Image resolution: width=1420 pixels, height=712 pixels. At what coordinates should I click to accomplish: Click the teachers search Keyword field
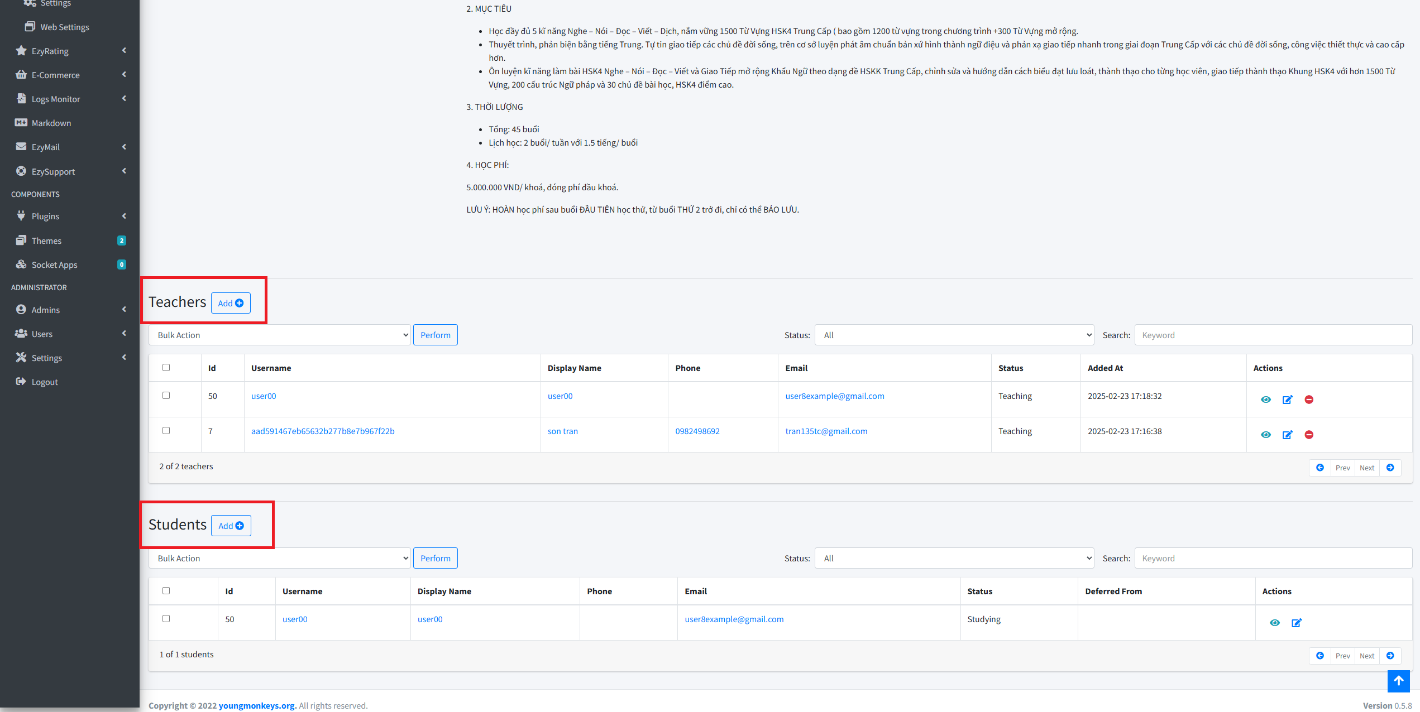click(x=1273, y=335)
